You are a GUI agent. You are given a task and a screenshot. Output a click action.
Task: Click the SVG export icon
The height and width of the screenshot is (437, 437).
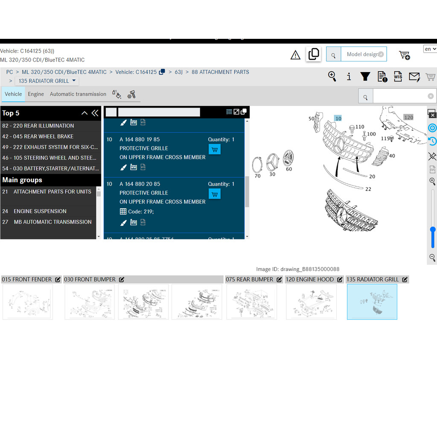point(432,169)
